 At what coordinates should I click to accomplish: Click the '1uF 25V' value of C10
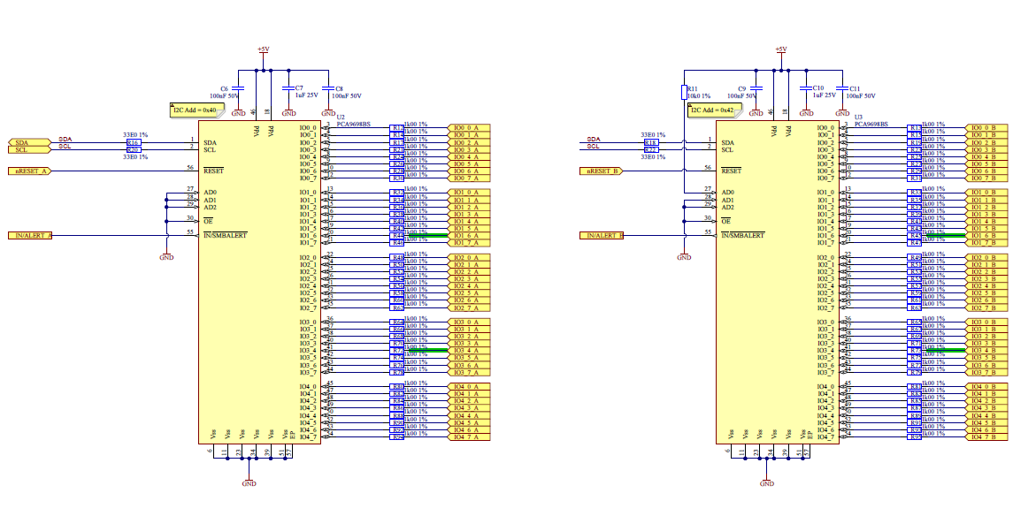[x=825, y=95]
